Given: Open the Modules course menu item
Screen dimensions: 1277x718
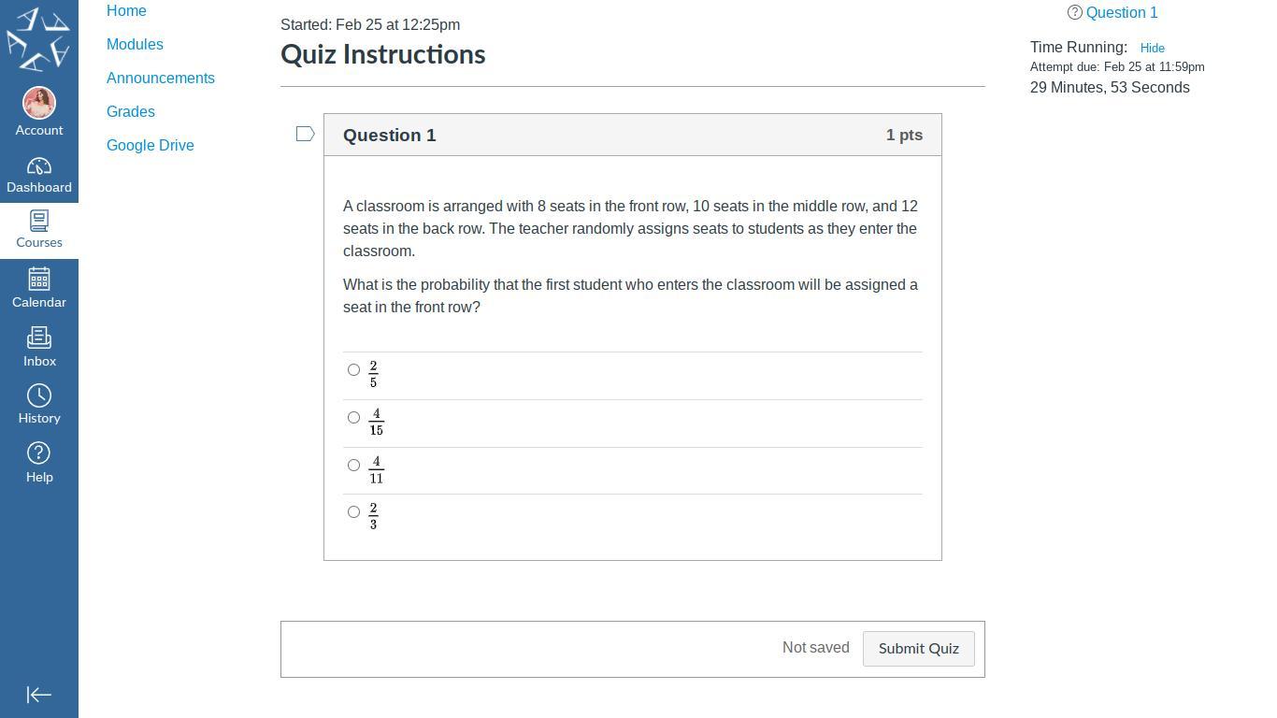Looking at the screenshot, I should 135,45.
